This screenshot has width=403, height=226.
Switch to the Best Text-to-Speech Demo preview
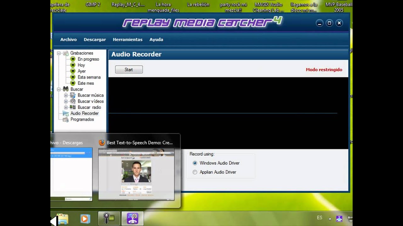coord(136,174)
